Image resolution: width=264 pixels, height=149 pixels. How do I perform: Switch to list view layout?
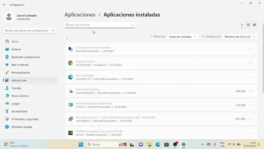(x=242, y=25)
